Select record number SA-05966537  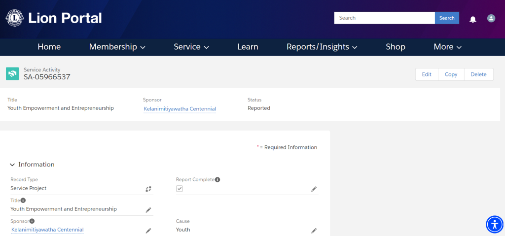tap(47, 77)
